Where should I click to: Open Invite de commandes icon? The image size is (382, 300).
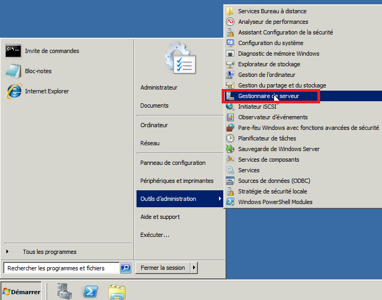pyautogui.click(x=13, y=51)
